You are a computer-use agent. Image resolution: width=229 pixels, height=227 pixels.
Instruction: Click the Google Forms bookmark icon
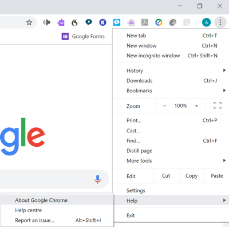coord(65,36)
